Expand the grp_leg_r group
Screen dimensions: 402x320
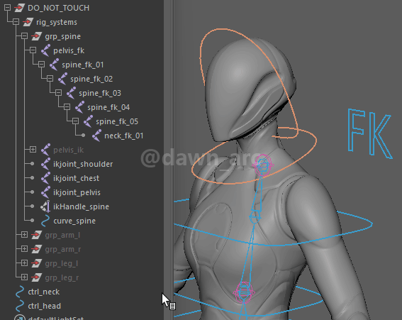24,277
